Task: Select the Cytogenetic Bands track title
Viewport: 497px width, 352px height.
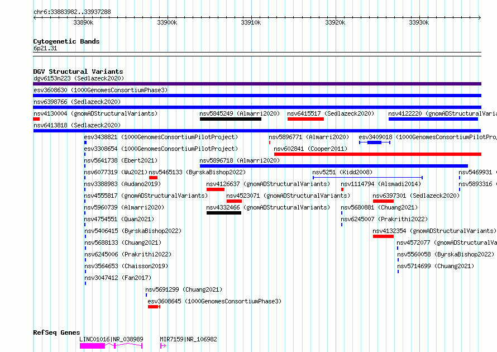Action: point(66,41)
